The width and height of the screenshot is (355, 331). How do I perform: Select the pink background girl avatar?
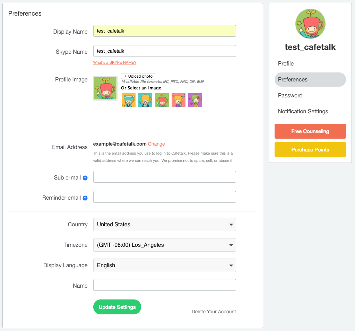point(179,100)
